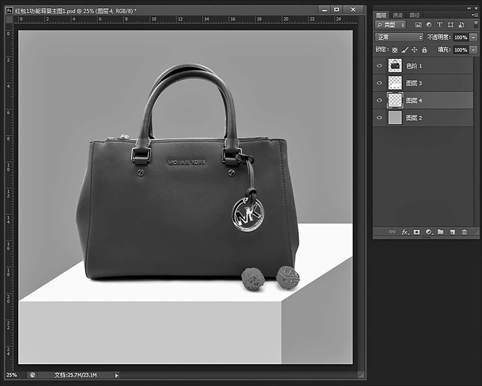The width and height of the screenshot is (482, 386).
Task: Click the 填充 fill percentage field
Action: pyautogui.click(x=461, y=50)
